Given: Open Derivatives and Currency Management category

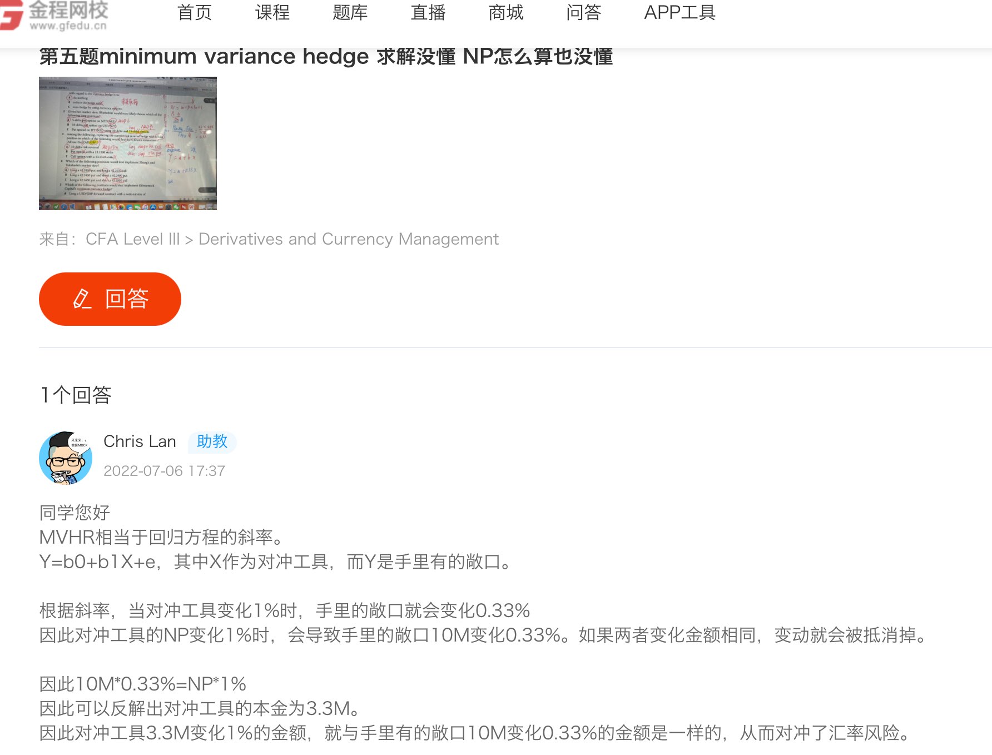Looking at the screenshot, I should tap(349, 239).
